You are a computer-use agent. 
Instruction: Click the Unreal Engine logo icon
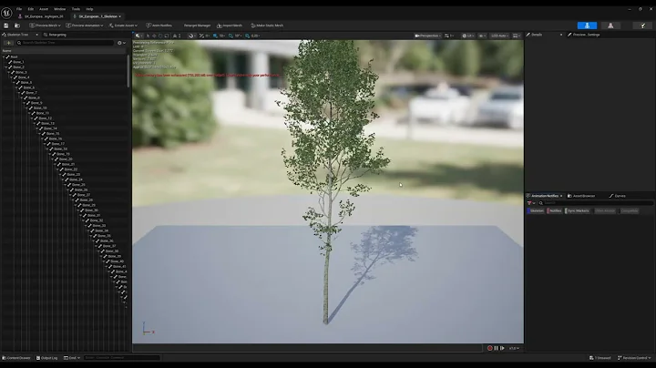(6, 13)
